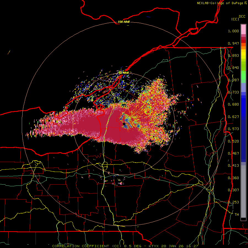Select the 0.893 legend value

click(x=233, y=55)
